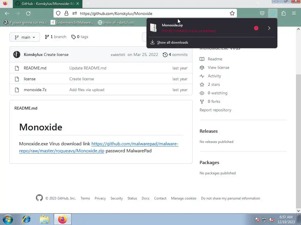Image resolution: width=301 pixels, height=225 pixels.
Task: Click Manage cookies in footer
Action: click(184, 198)
